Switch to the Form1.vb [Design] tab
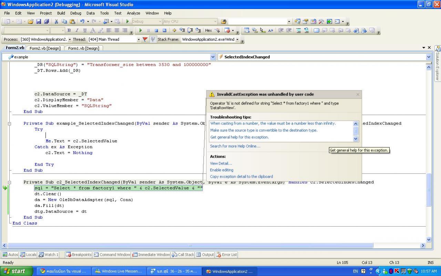Viewport: 441px width, 276px height. click(x=83, y=48)
